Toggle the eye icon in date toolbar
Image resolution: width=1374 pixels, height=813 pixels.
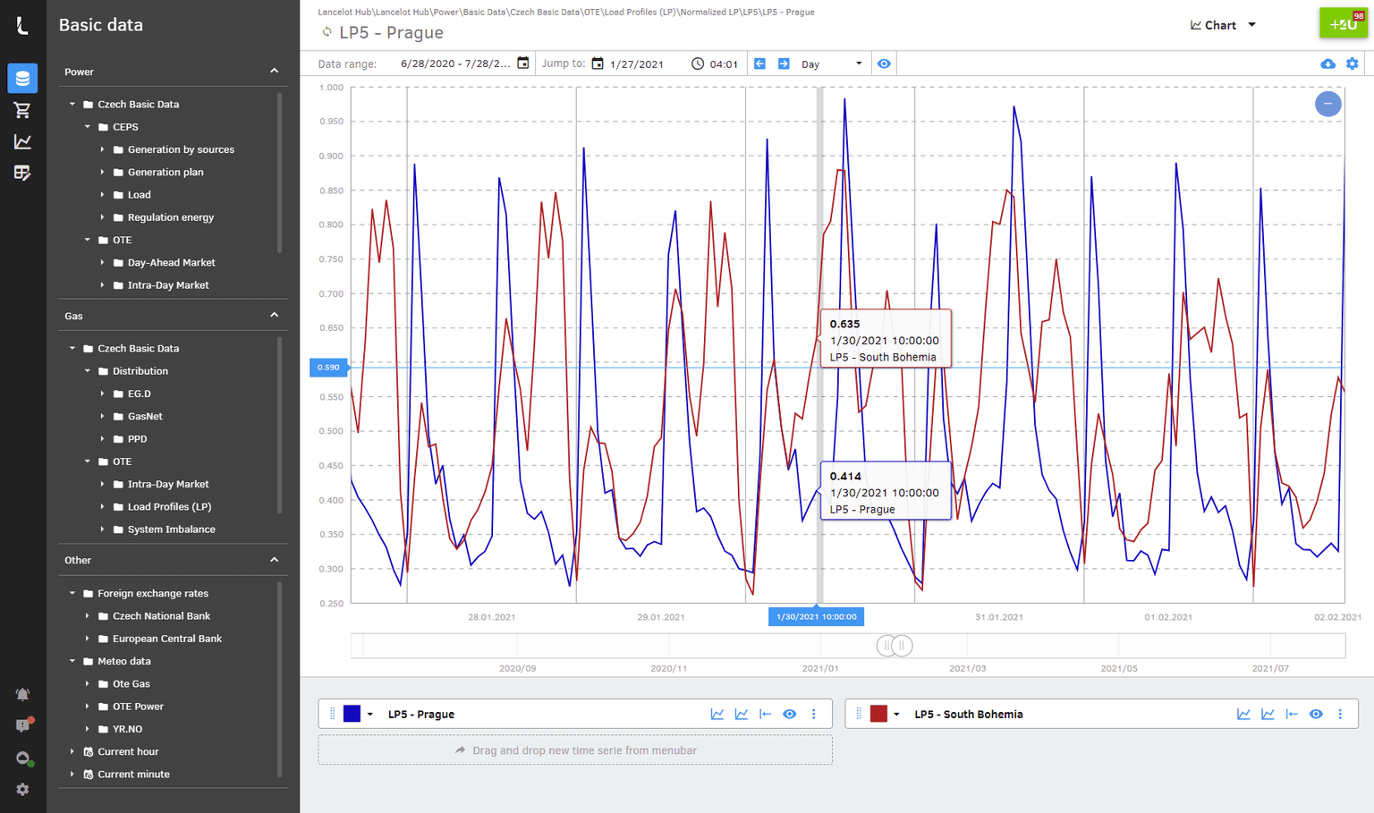(x=884, y=64)
